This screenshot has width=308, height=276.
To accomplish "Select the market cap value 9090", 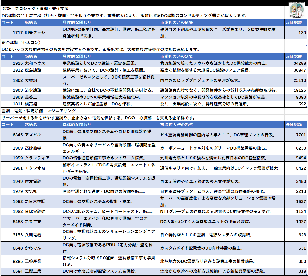I will point(296,97).
